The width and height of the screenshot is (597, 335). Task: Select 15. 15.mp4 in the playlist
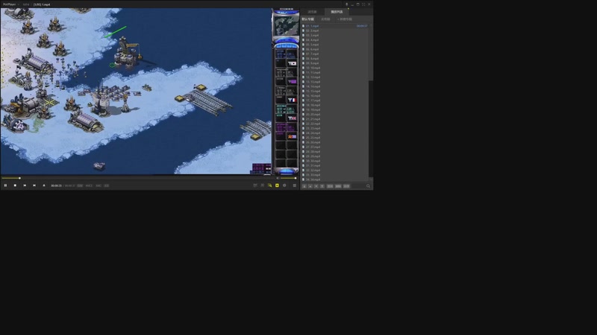[335, 91]
